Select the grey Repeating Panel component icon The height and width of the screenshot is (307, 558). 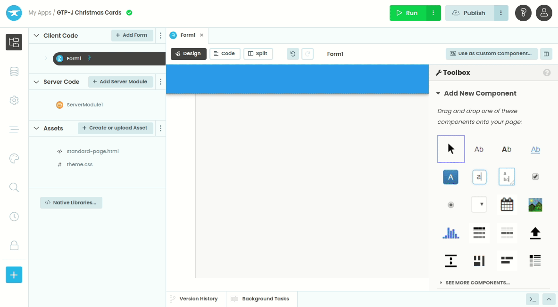(x=507, y=233)
